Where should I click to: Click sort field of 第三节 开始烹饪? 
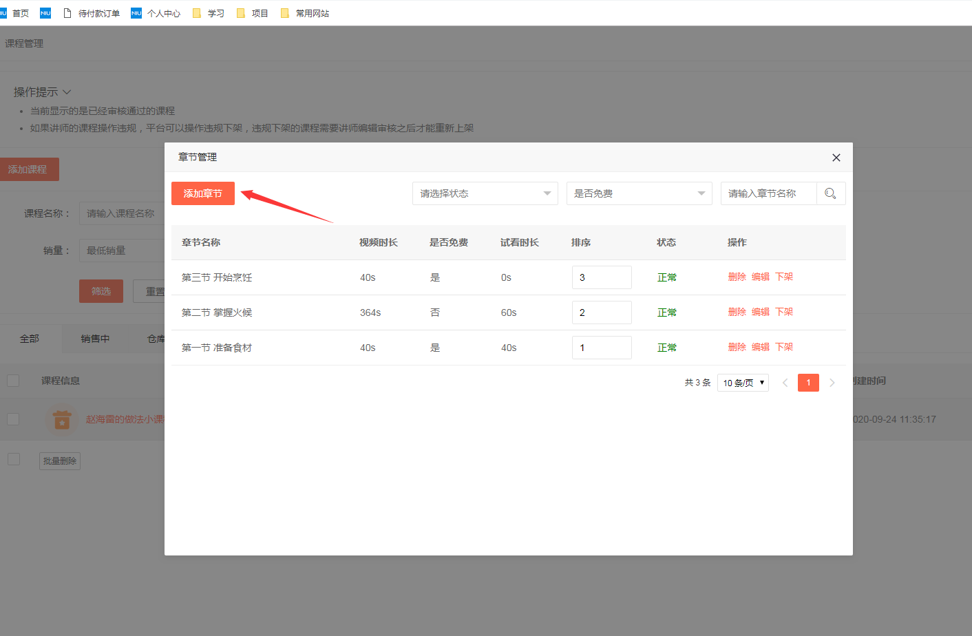(602, 277)
